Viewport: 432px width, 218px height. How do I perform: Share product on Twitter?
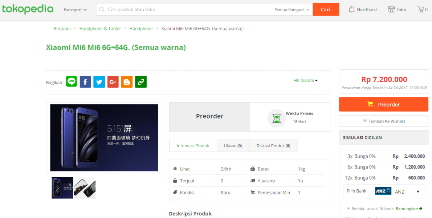tap(99, 82)
